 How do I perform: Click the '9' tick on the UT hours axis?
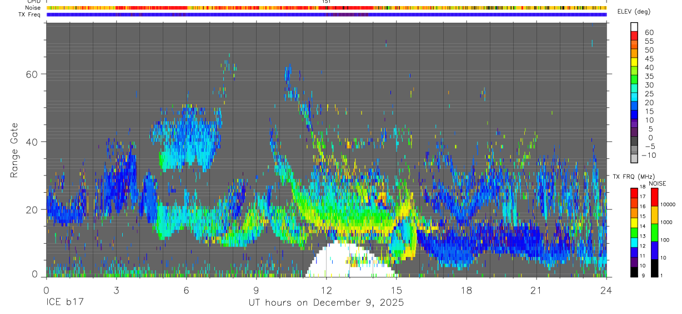click(x=257, y=290)
